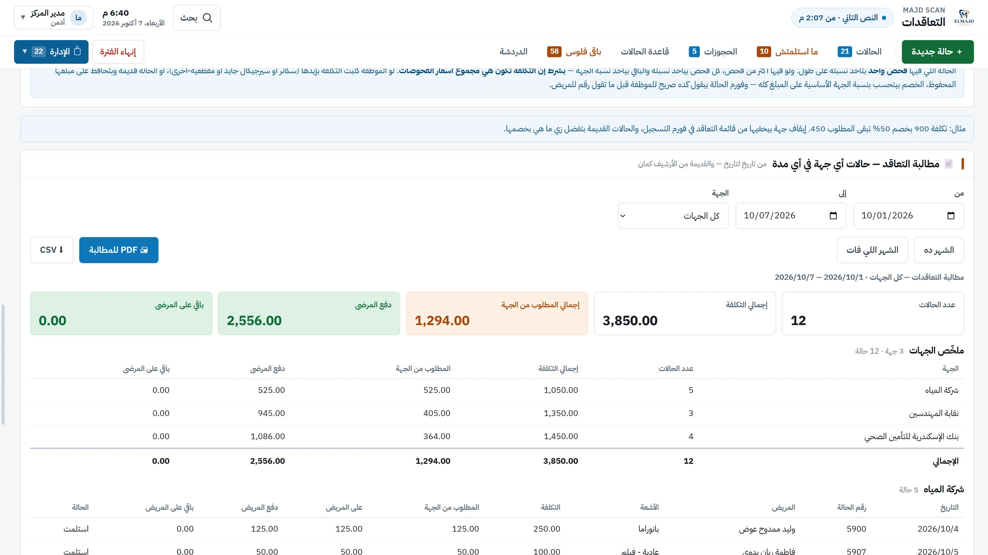The height and width of the screenshot is (555, 988).
Task: Open the الإدارة dropdown menu
Action: (x=51, y=52)
